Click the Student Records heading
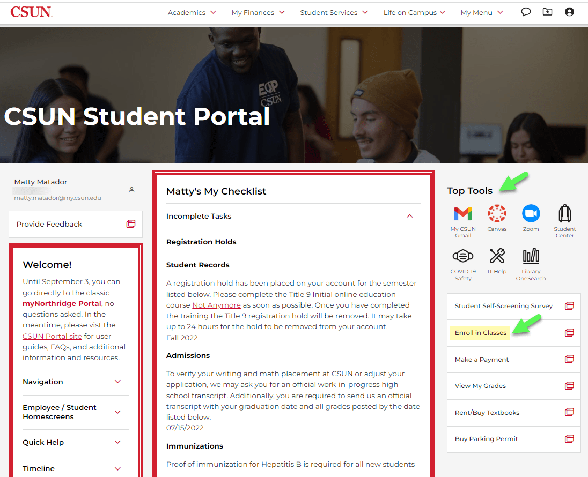The width and height of the screenshot is (588, 477). (x=197, y=265)
